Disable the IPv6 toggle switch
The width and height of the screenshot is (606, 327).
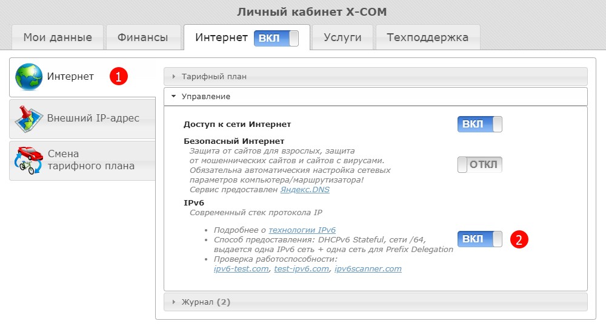(479, 239)
